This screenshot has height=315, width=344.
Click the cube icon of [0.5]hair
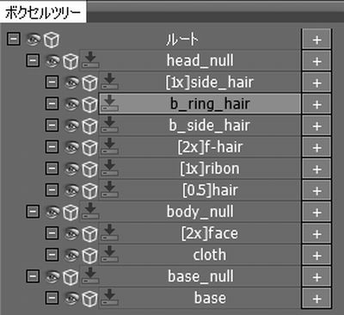click(89, 190)
